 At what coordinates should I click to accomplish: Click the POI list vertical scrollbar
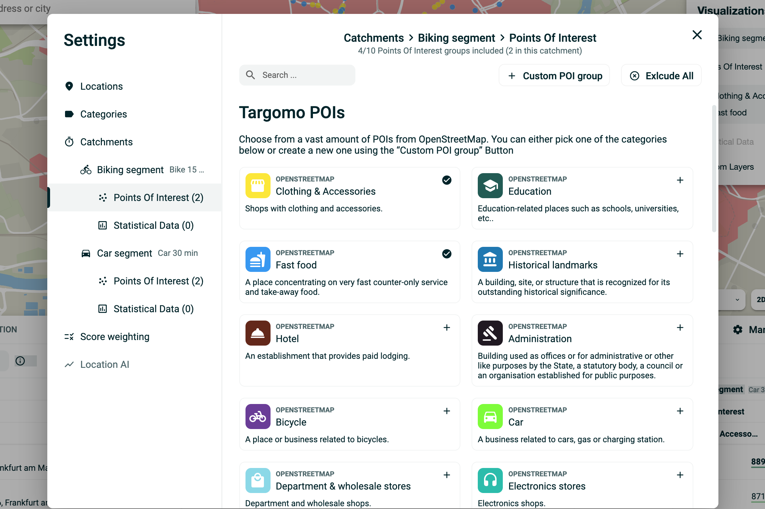[714, 169]
